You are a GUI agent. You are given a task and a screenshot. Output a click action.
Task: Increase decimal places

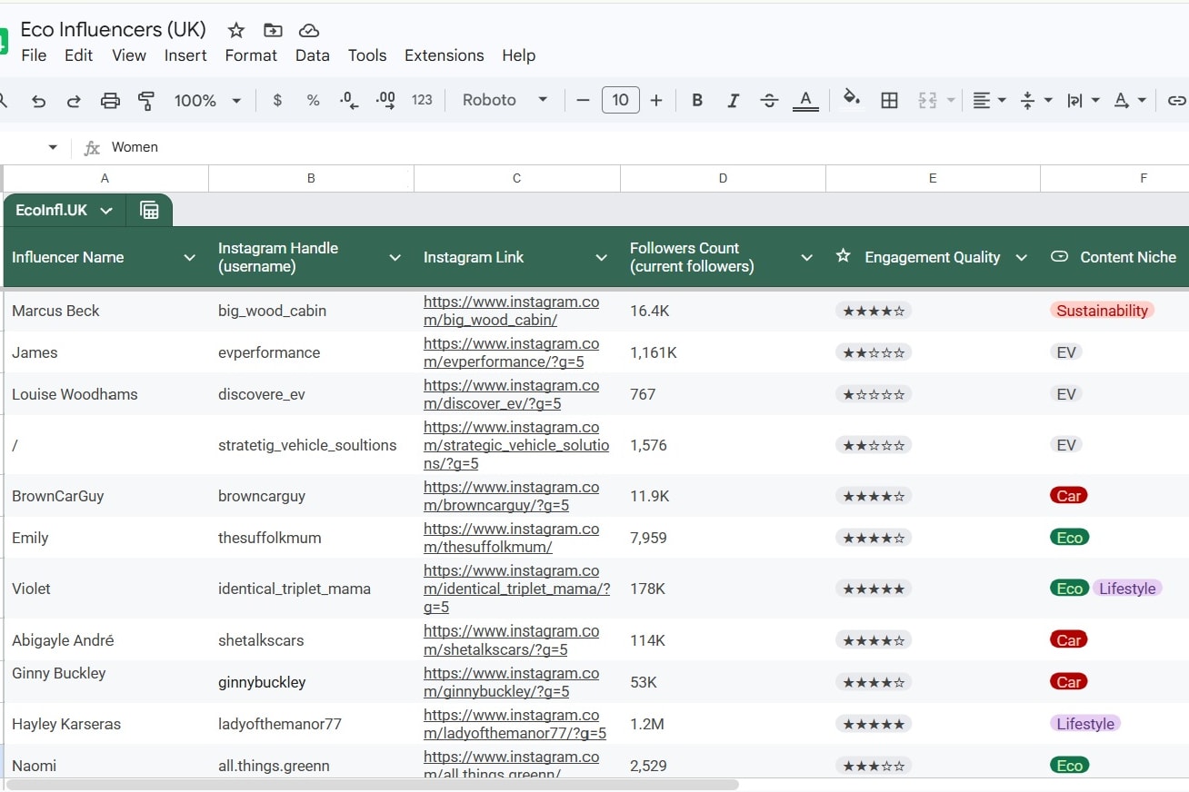[x=385, y=101]
